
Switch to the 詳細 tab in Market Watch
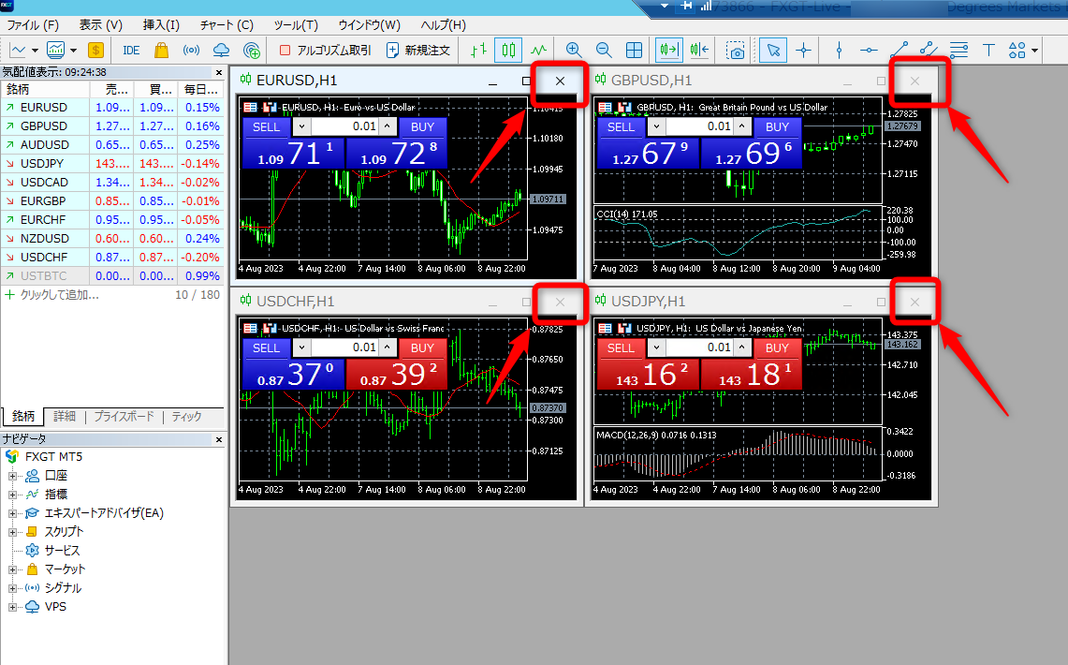(x=65, y=416)
